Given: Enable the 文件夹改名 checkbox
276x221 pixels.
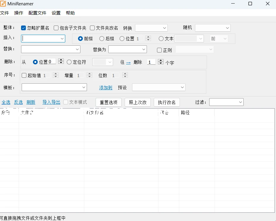Looking at the screenshot, I should [92, 28].
